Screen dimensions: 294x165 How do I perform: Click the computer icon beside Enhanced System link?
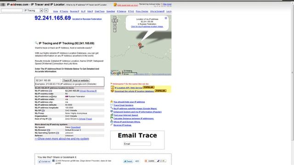click(x=112, y=111)
